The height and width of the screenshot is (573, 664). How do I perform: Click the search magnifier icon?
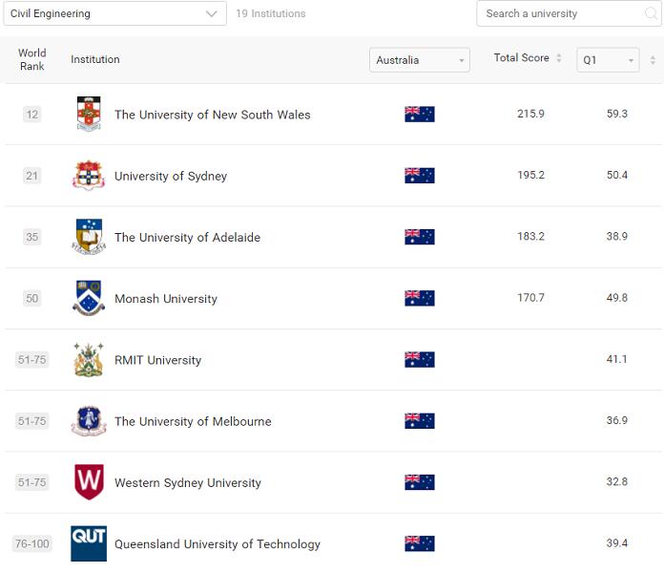click(652, 14)
